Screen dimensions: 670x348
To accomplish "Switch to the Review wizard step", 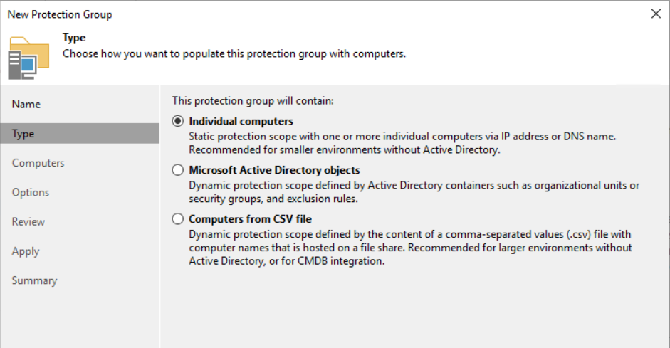I will point(28,222).
